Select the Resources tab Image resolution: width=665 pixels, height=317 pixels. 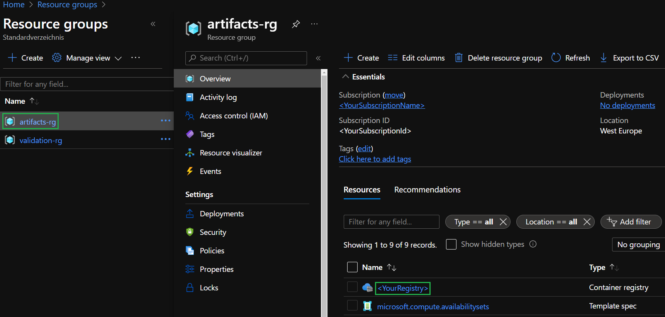coord(362,190)
